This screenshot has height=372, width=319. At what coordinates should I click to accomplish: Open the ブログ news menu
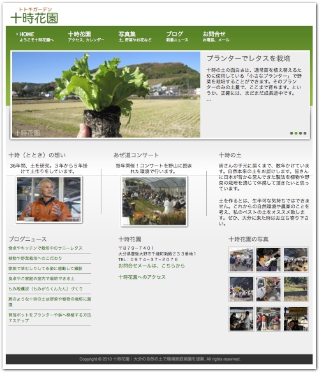pyautogui.click(x=177, y=37)
